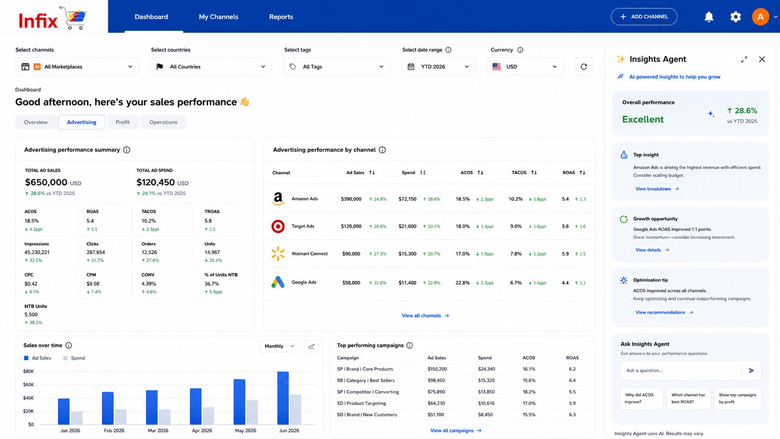The width and height of the screenshot is (780, 439).
Task: Click Which channel has best ROAS suggestion
Action: [x=689, y=398]
